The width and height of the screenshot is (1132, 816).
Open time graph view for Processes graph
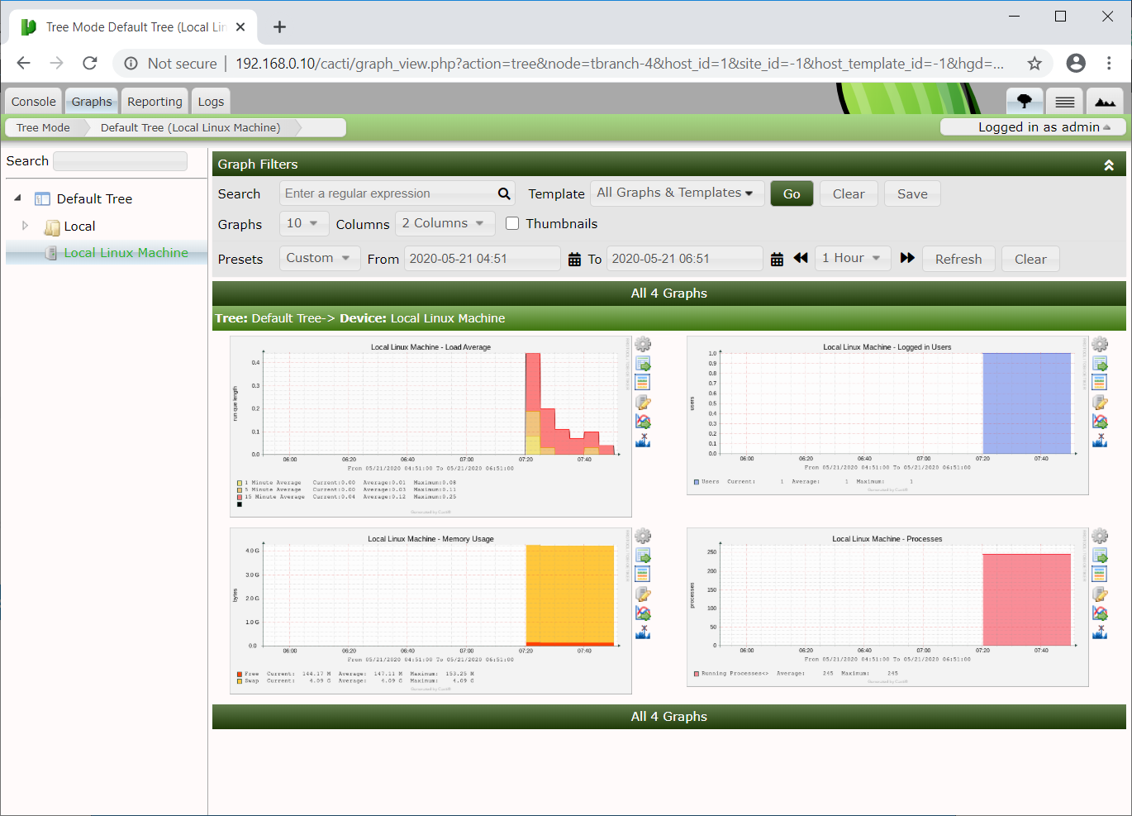point(1100,574)
